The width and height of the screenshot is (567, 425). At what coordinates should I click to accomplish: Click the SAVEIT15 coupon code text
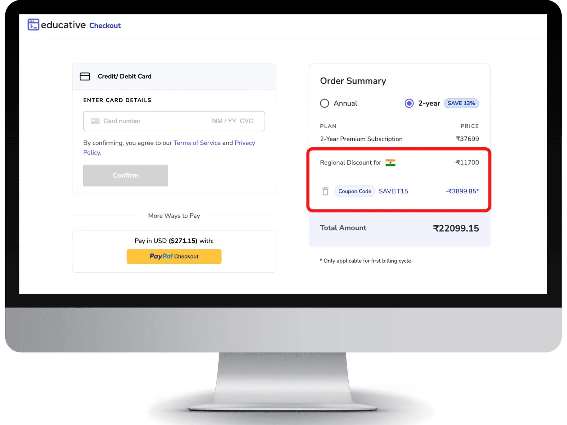point(393,191)
